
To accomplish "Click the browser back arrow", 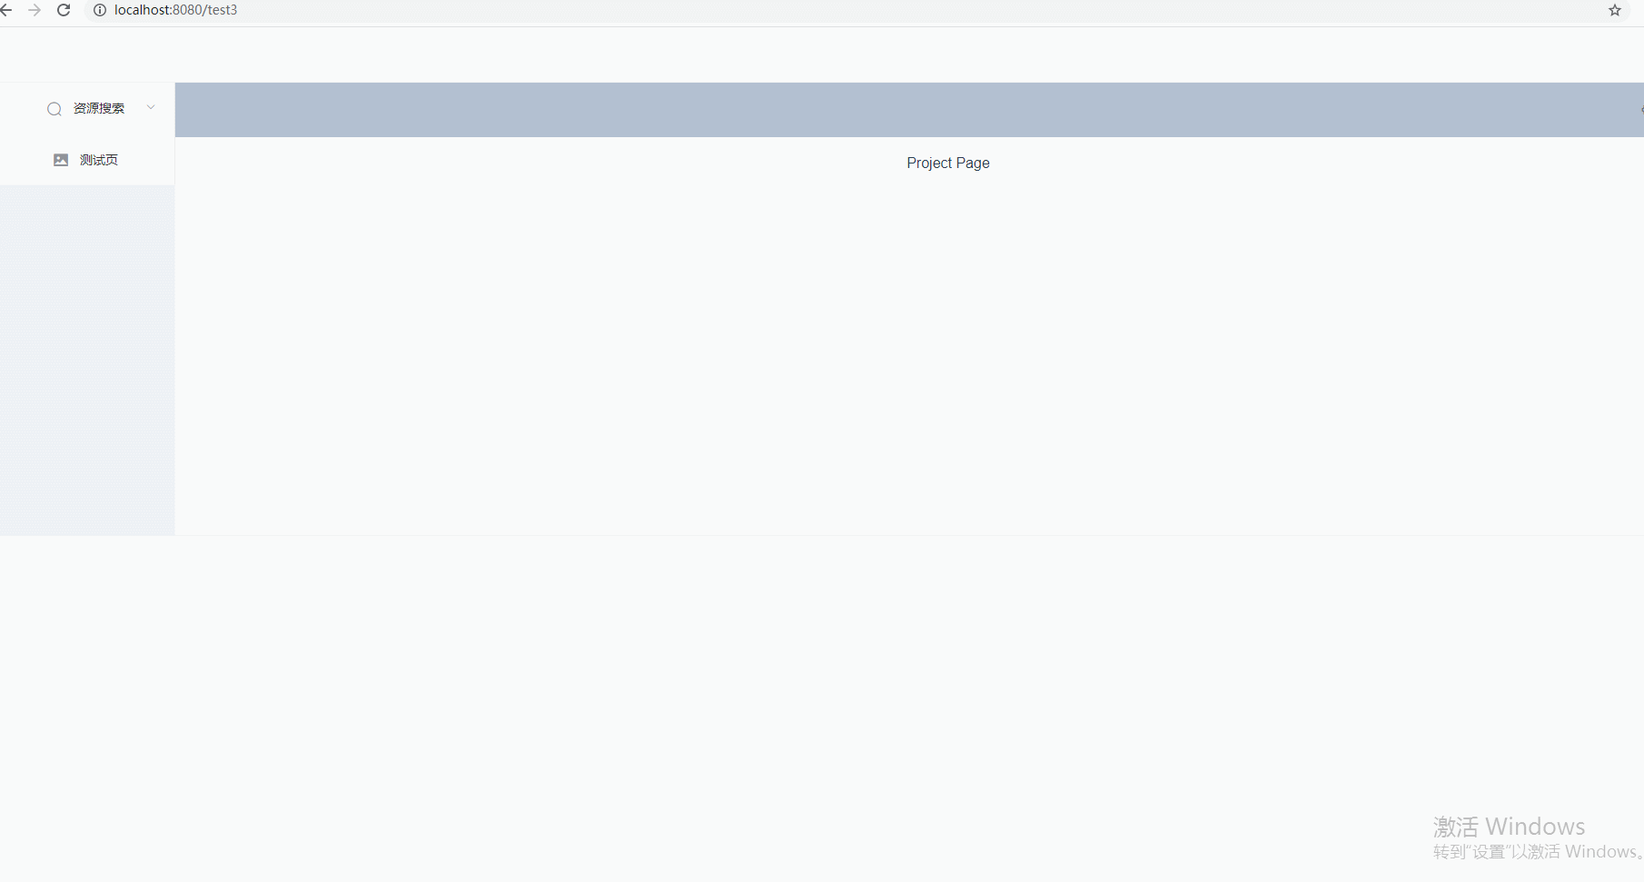I will coord(9,10).
